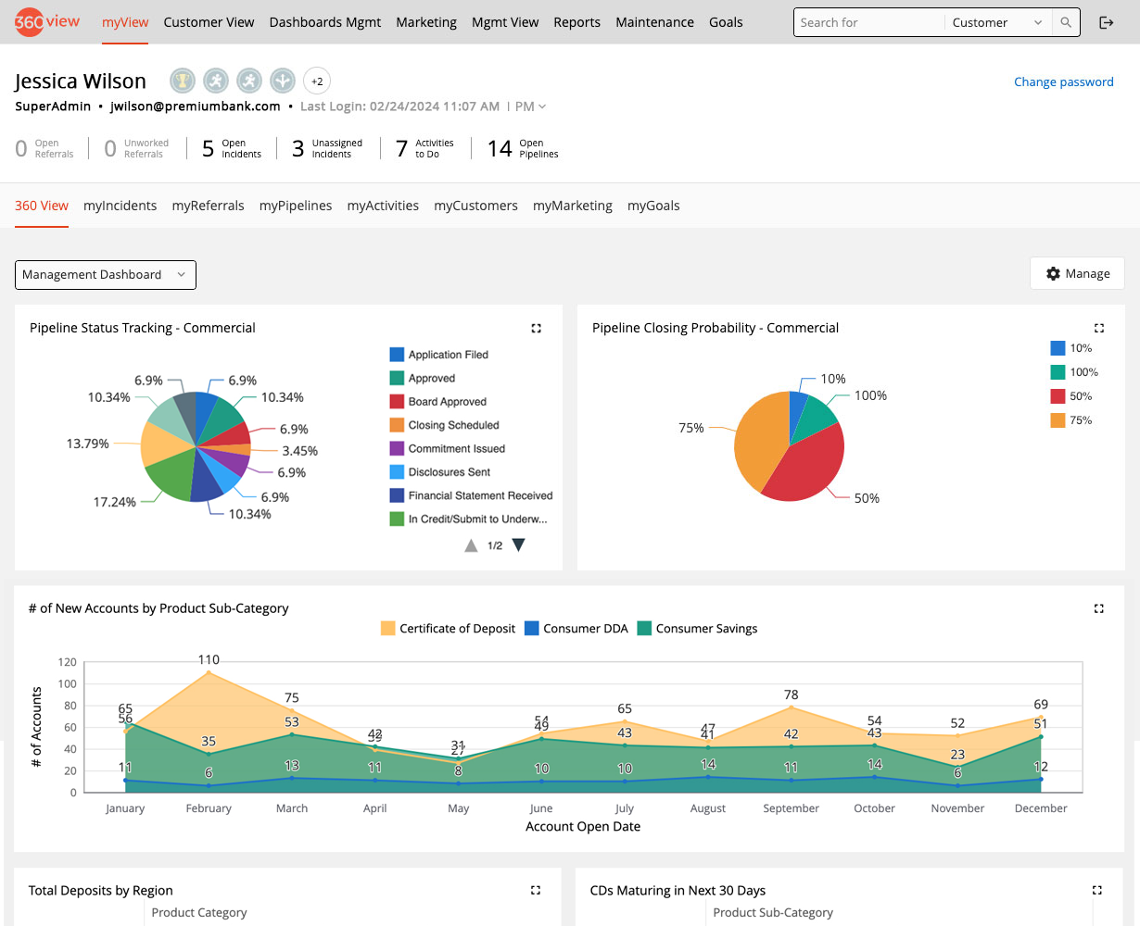Expand the Pipeline Status Tracking widget fullscreen

536,328
